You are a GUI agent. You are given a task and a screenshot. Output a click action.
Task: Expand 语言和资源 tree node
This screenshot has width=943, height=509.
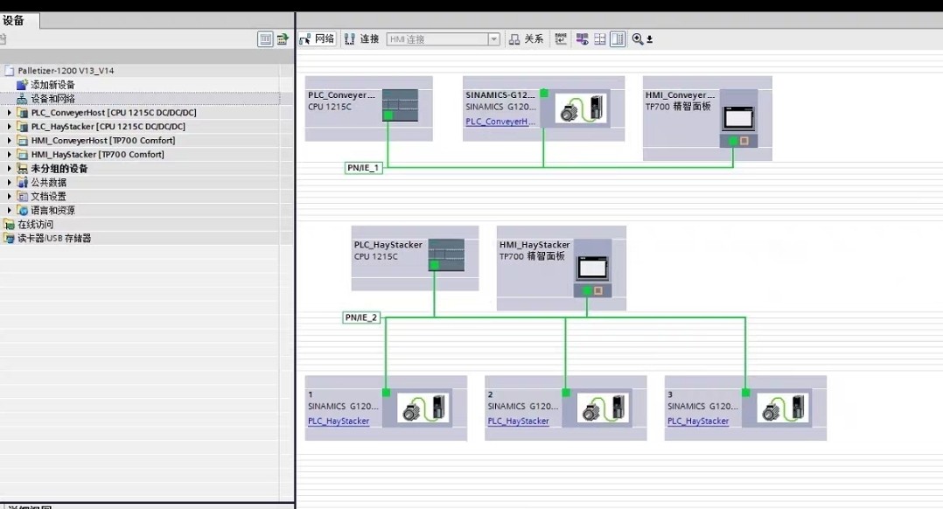pos(9,210)
